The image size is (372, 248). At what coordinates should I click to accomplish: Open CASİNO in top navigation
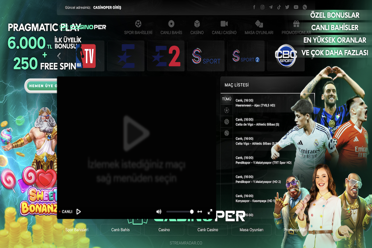pyautogui.click(x=197, y=28)
